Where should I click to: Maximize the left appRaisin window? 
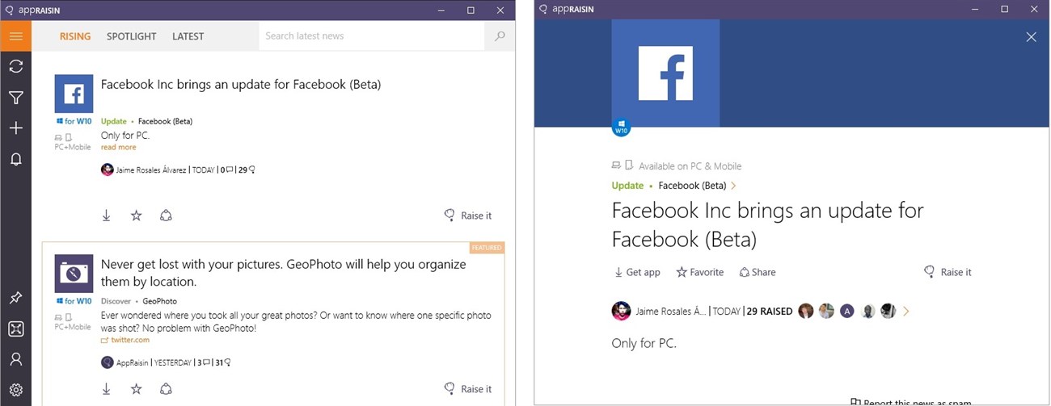pyautogui.click(x=471, y=10)
